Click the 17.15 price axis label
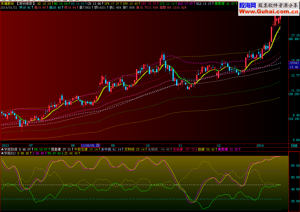The height and width of the screenshot is (212, 300). 295,35
